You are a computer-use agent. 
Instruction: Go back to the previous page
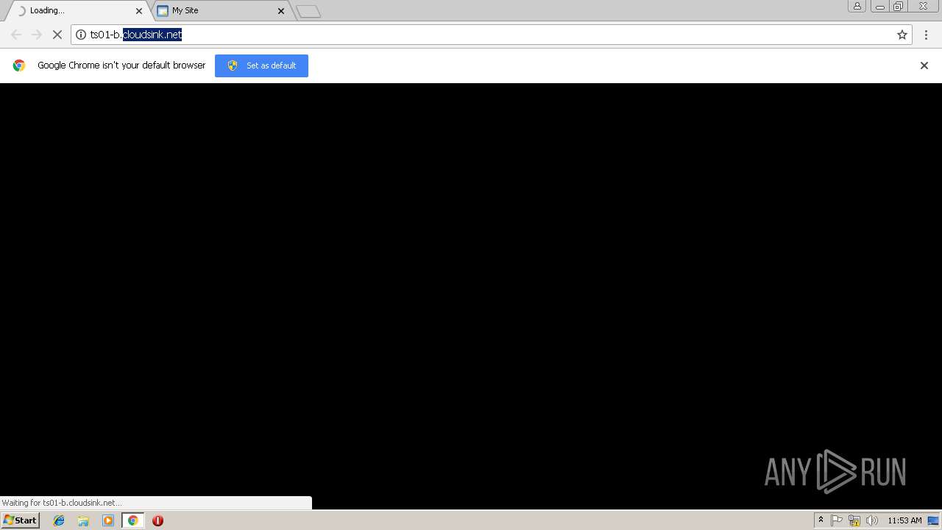(x=16, y=35)
